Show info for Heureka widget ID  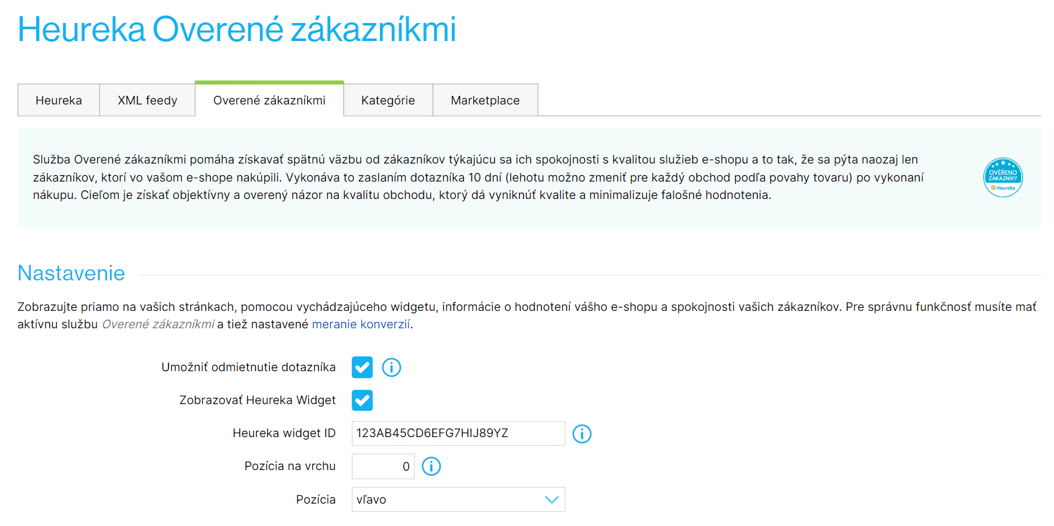581,433
